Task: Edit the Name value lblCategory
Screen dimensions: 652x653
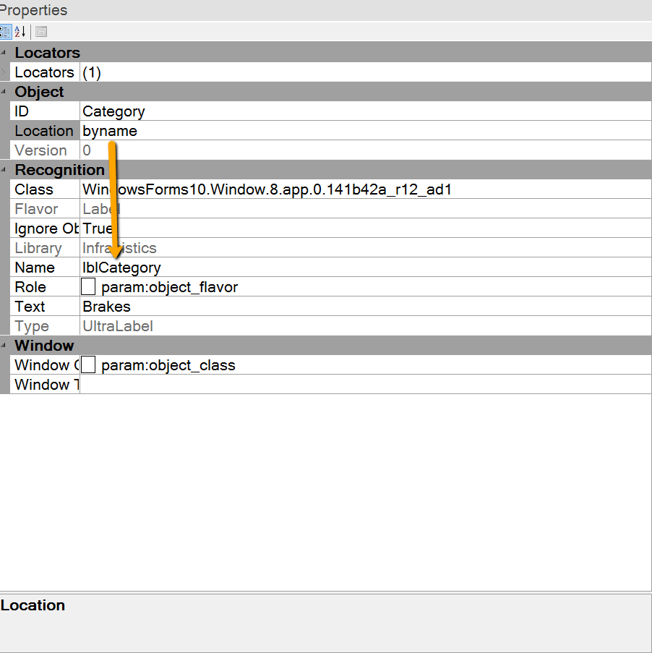Action: coord(121,268)
